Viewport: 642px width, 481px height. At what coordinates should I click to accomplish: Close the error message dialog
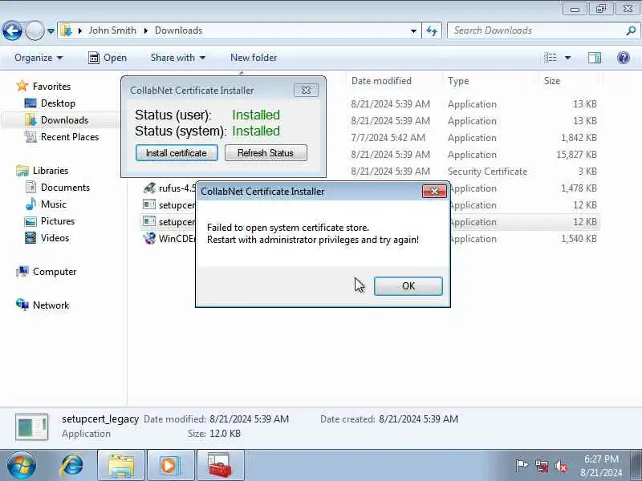tap(434, 191)
